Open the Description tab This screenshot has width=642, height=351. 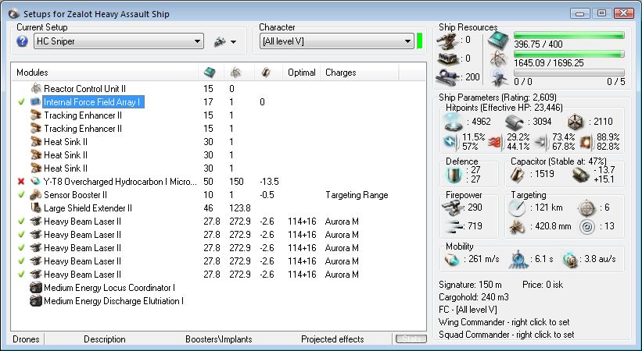105,339
